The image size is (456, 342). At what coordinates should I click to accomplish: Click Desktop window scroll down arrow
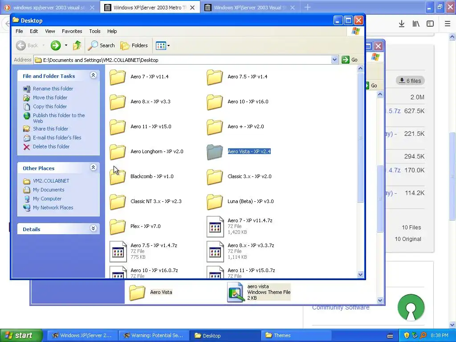[x=360, y=274]
